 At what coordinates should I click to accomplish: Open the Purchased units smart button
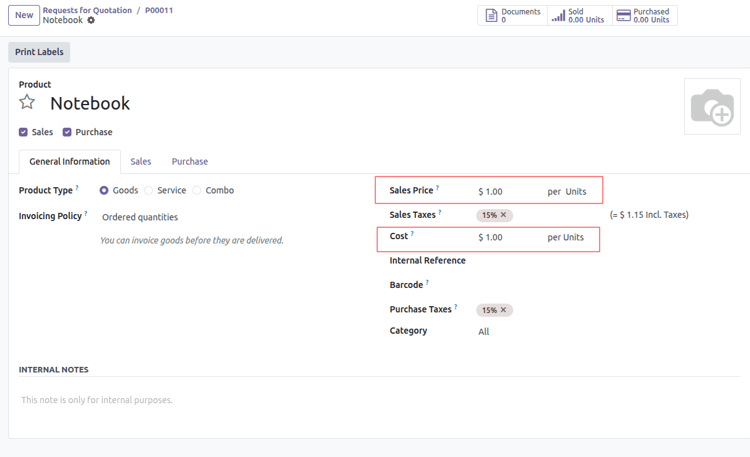(x=623, y=15)
